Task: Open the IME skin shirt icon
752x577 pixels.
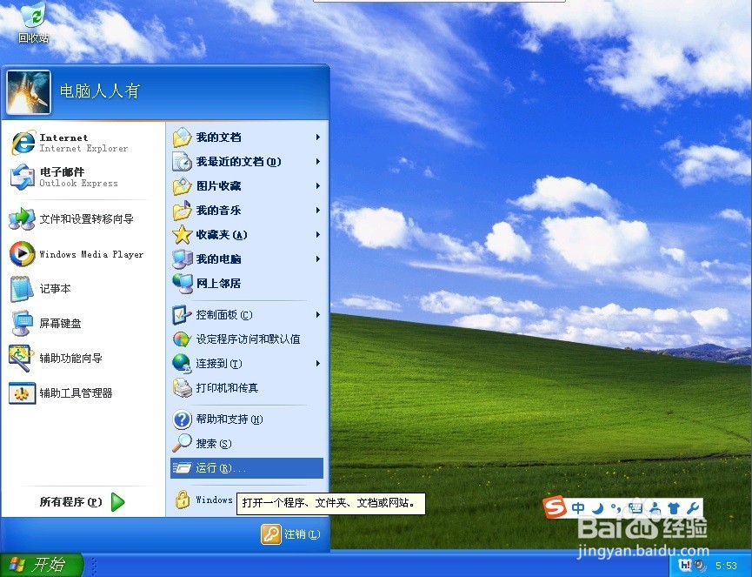Action: pyautogui.click(x=674, y=508)
